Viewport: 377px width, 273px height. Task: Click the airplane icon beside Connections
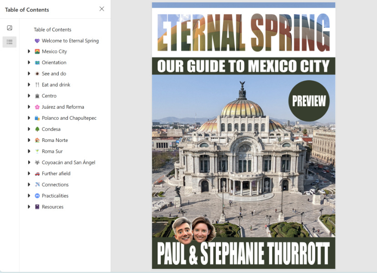(x=37, y=185)
